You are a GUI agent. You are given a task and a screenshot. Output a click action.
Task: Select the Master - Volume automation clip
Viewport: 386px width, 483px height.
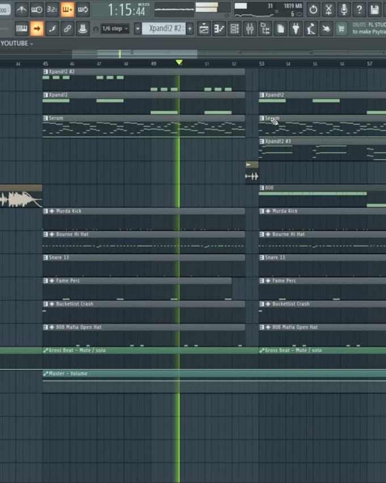pos(214,381)
